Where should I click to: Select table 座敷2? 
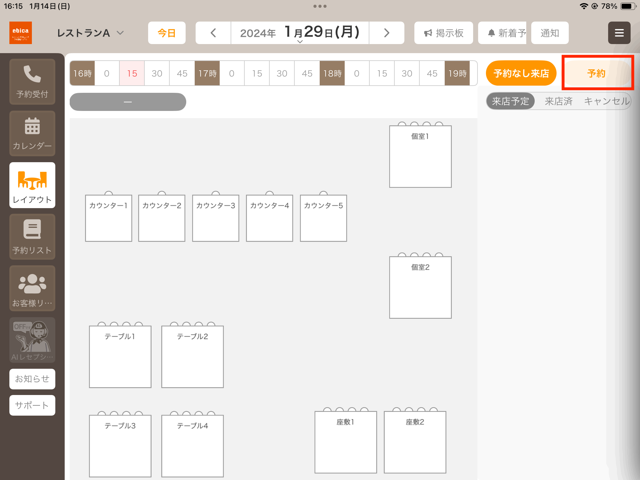[x=415, y=442]
